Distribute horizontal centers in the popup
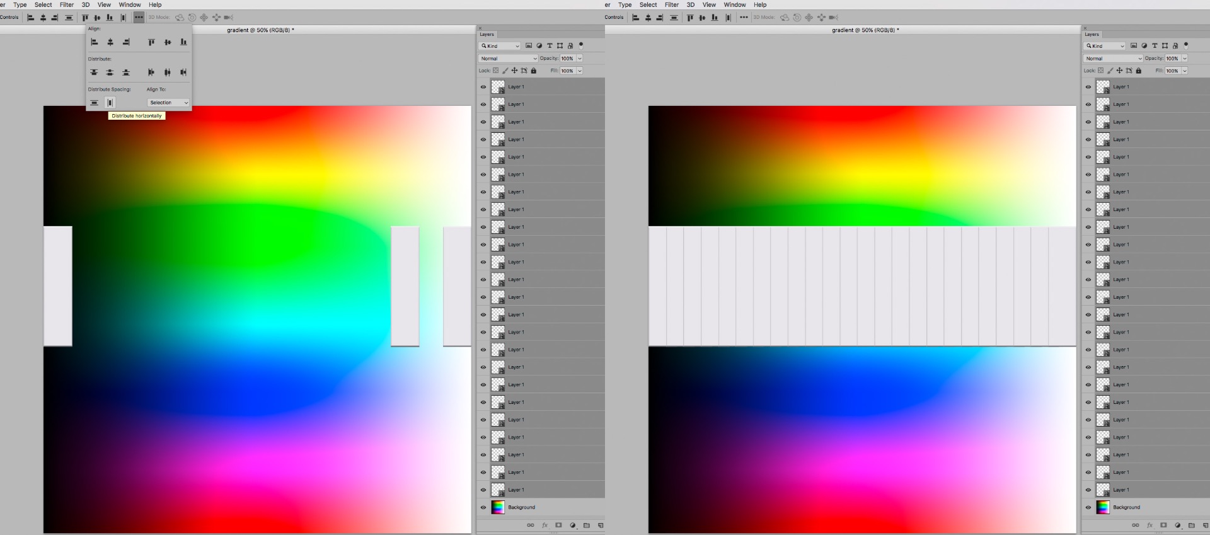The height and width of the screenshot is (535, 1210). tap(168, 72)
